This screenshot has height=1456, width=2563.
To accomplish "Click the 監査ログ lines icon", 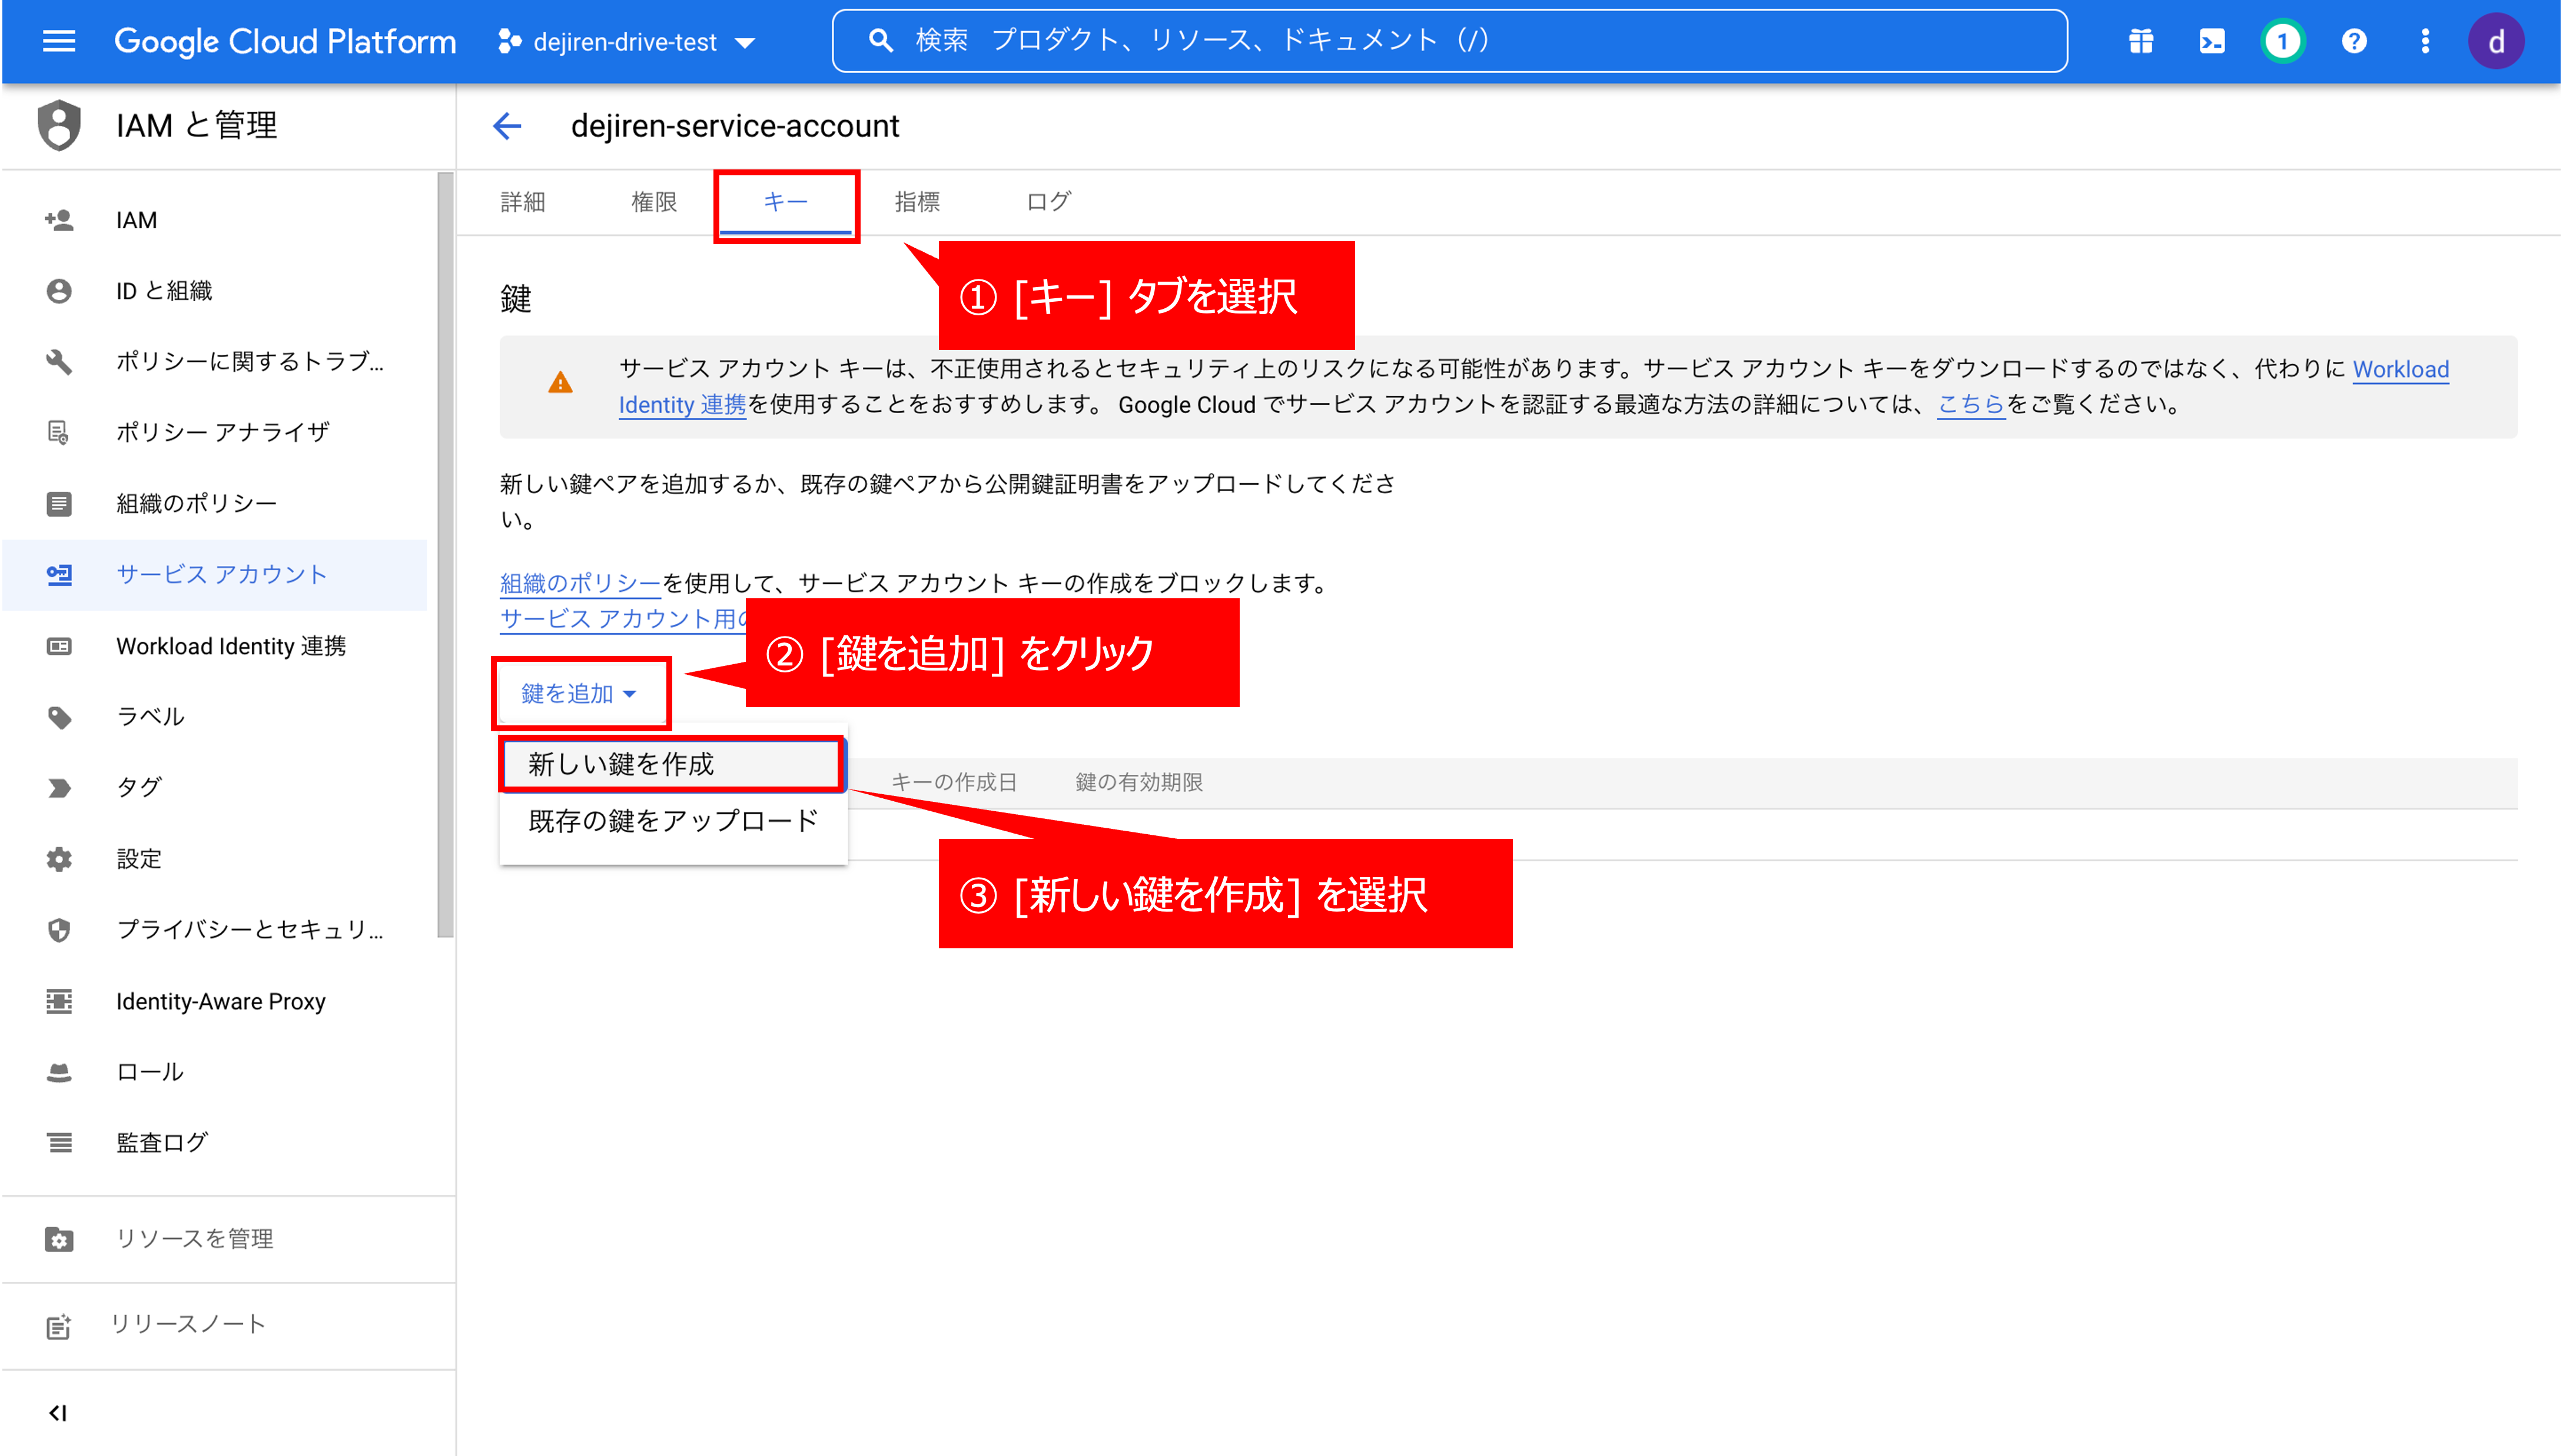I will point(59,1143).
